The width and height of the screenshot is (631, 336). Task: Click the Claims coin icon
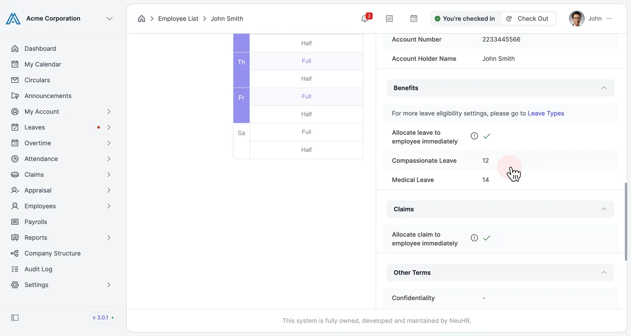pos(15,175)
